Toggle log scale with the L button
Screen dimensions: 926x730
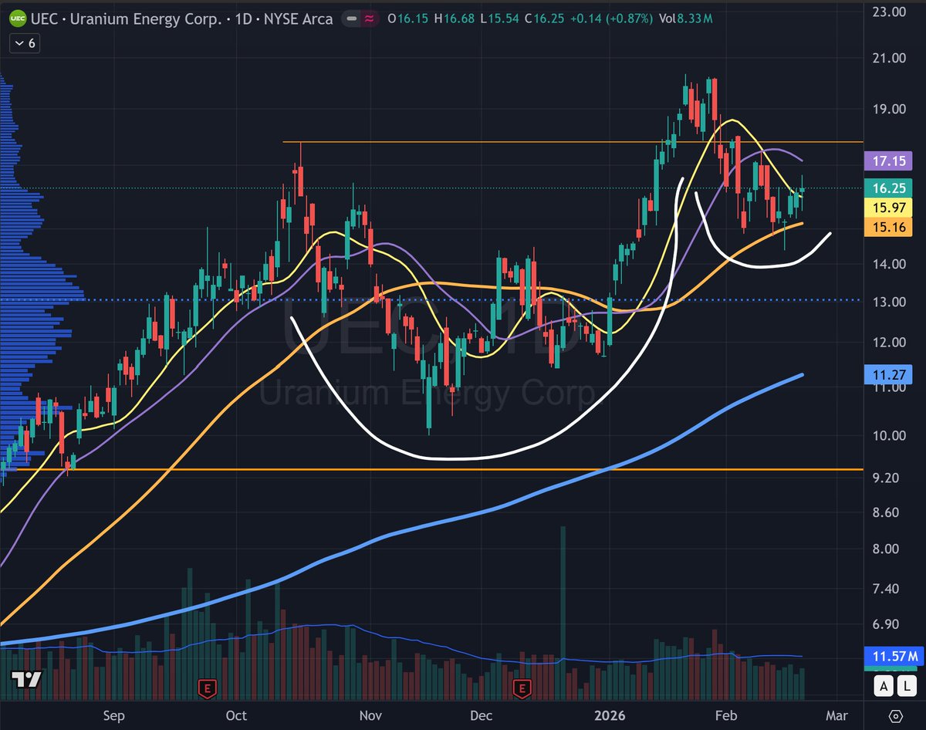[x=905, y=685]
